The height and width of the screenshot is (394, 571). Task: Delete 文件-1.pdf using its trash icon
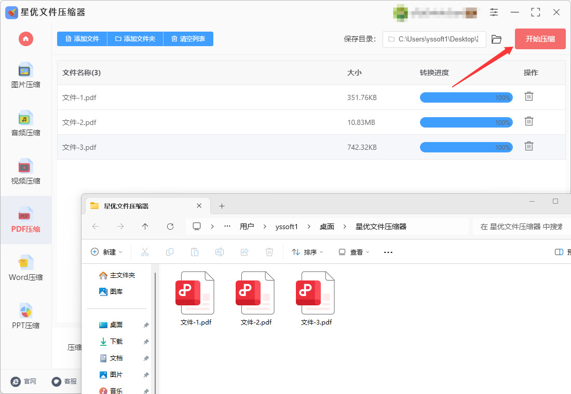tap(529, 96)
